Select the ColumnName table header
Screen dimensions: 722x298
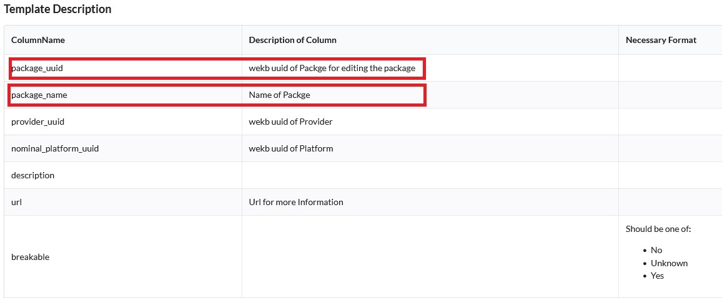[x=38, y=40]
